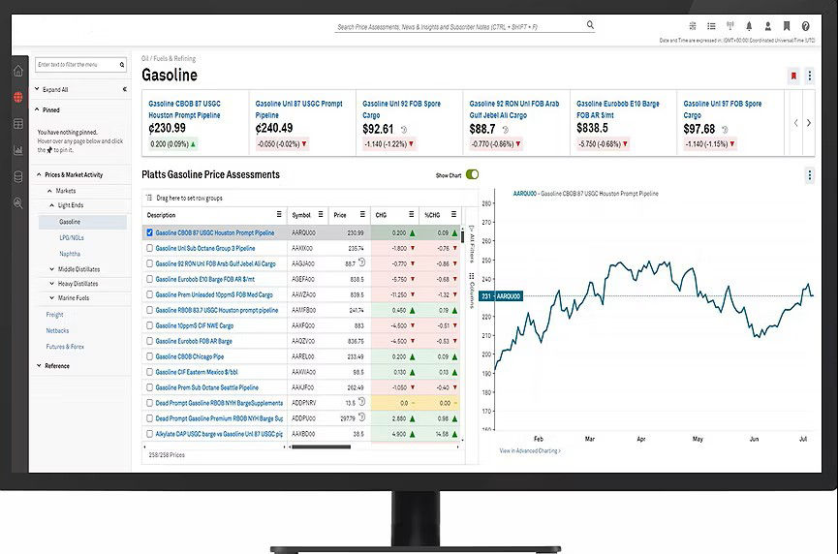
Task: Click the help question mark icon
Action: [x=805, y=26]
